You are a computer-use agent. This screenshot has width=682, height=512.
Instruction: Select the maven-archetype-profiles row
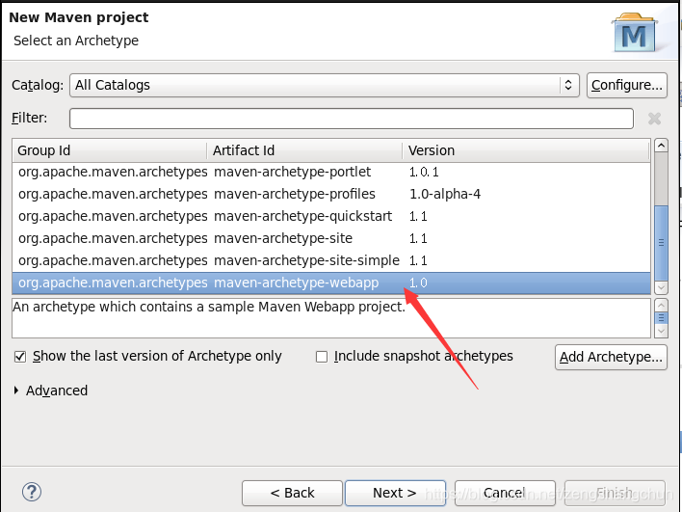[x=331, y=194]
